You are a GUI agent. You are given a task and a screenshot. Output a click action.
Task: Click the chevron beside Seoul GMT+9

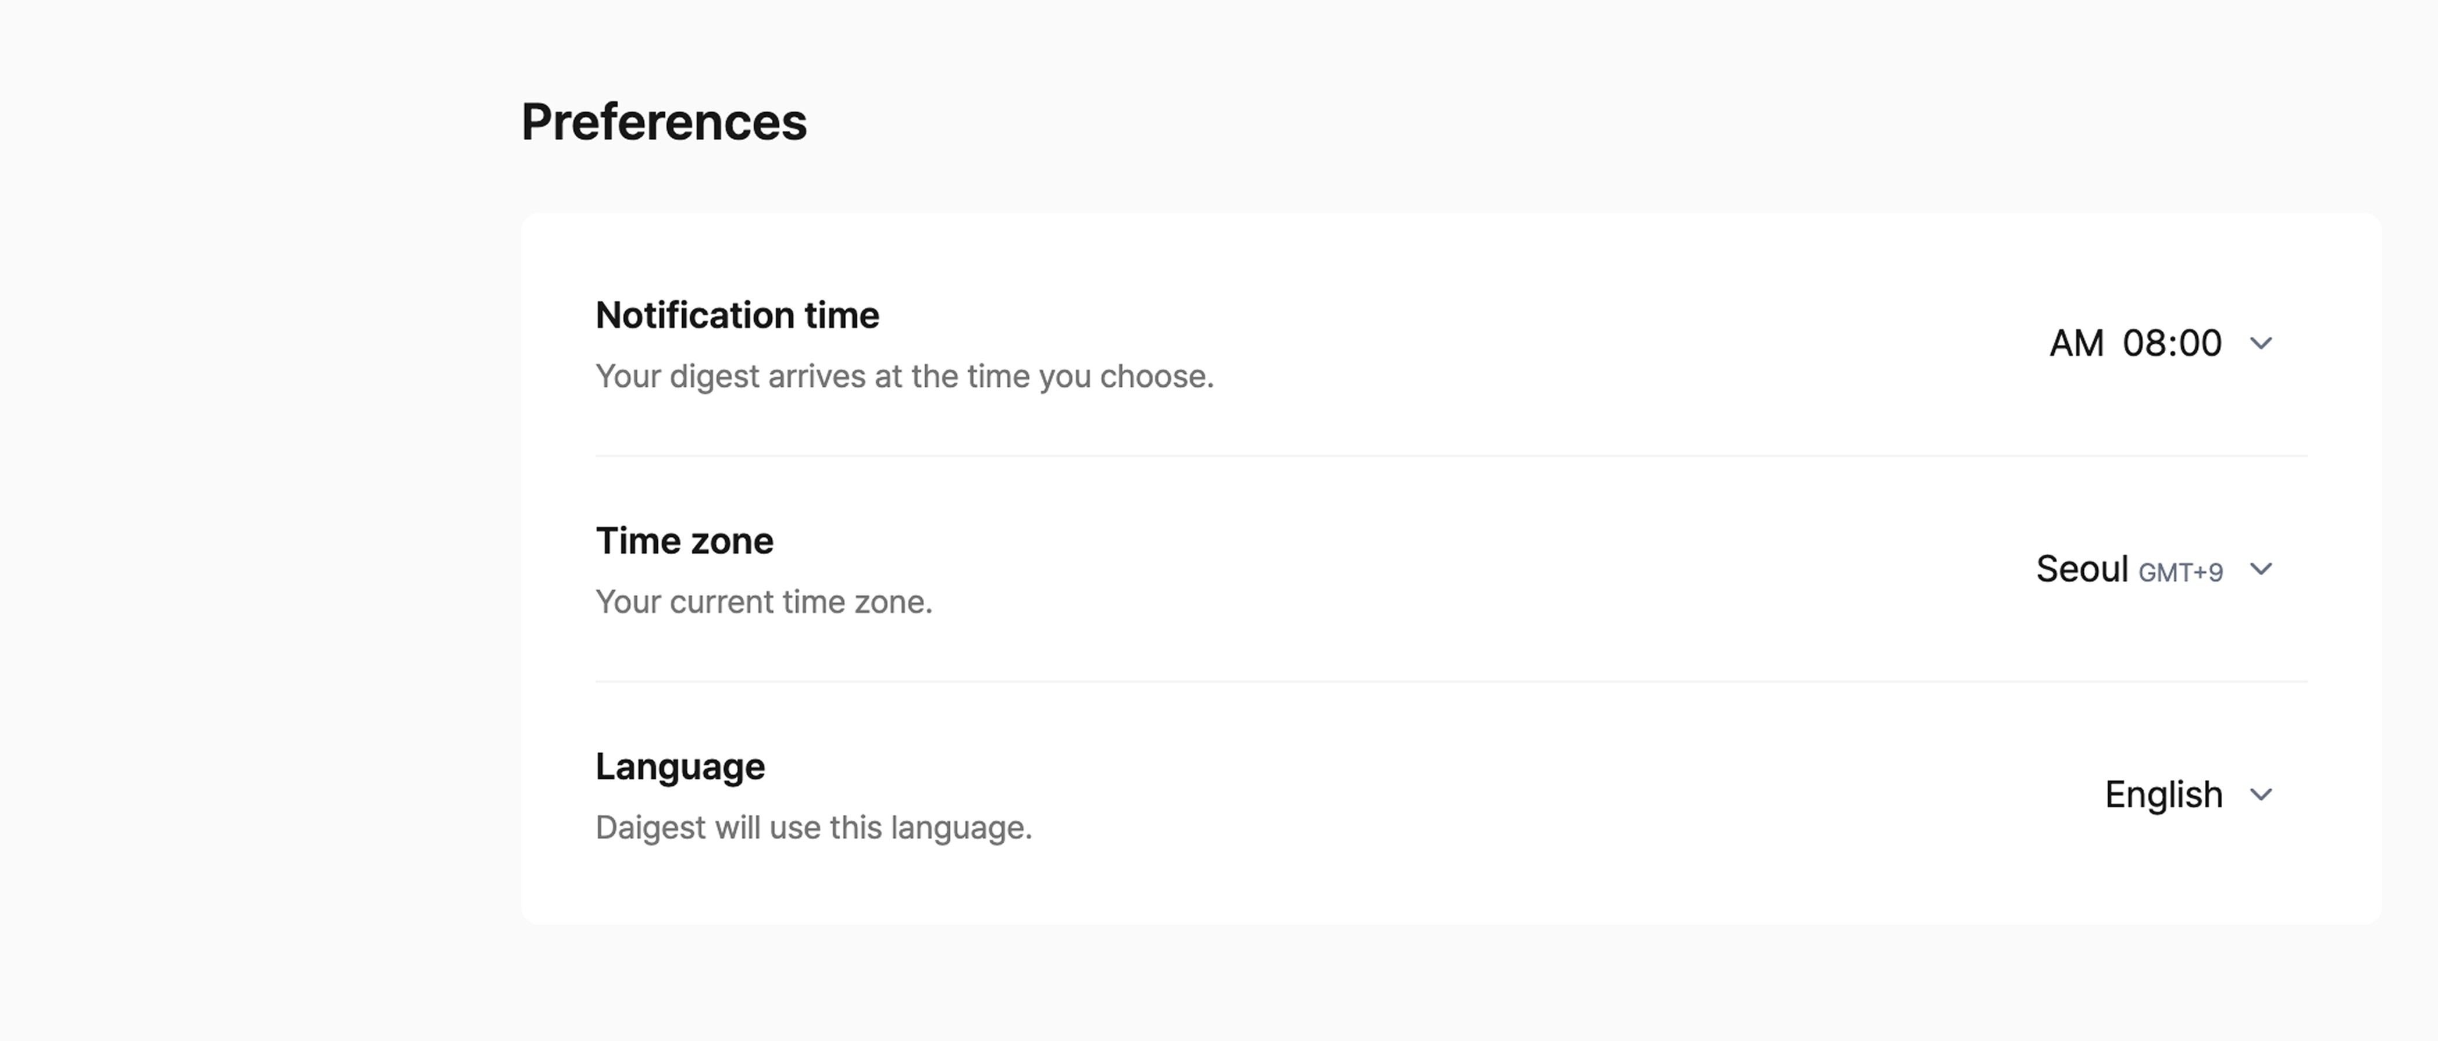pos(2261,569)
